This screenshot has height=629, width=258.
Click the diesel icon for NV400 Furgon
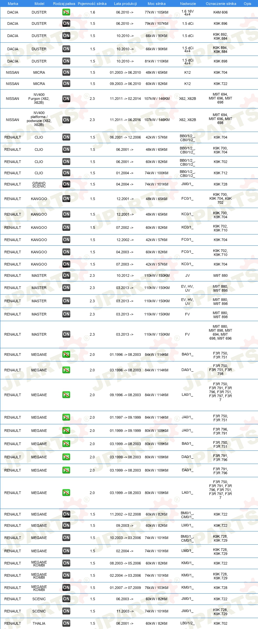(66, 99)
